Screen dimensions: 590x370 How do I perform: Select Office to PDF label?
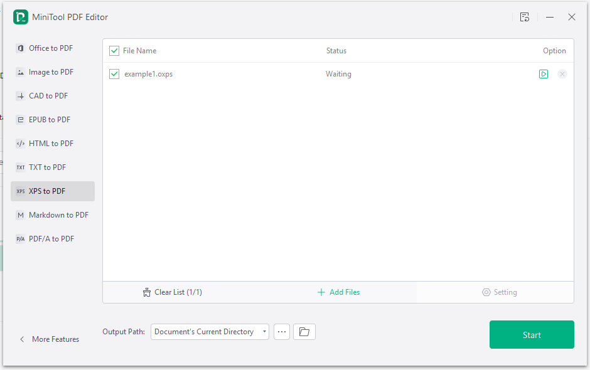coord(51,48)
